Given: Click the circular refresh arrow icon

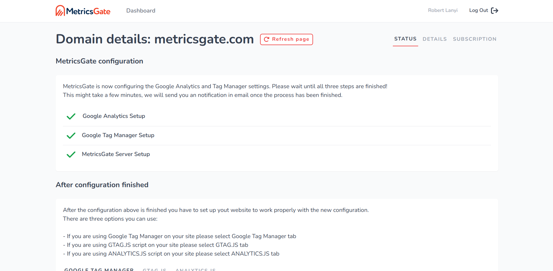Looking at the screenshot, I should tap(266, 39).
